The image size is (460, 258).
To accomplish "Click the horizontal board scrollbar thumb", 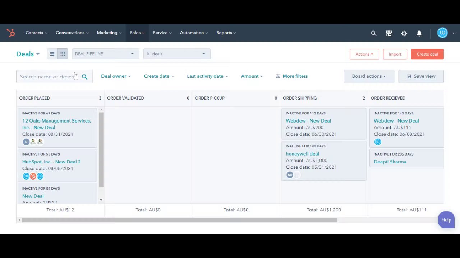I will (180, 220).
